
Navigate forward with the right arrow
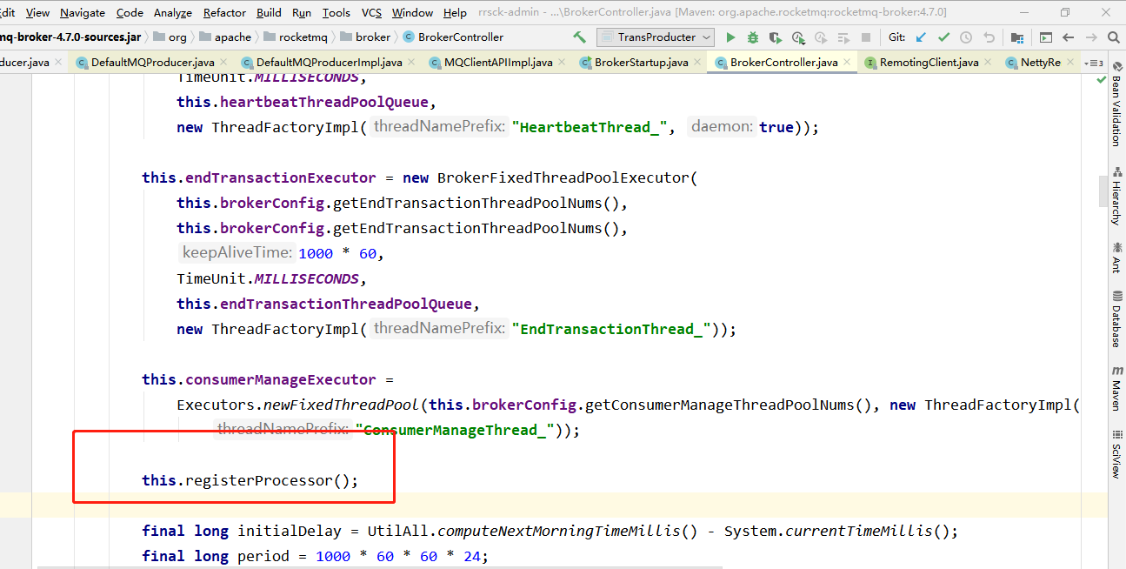(x=1091, y=37)
